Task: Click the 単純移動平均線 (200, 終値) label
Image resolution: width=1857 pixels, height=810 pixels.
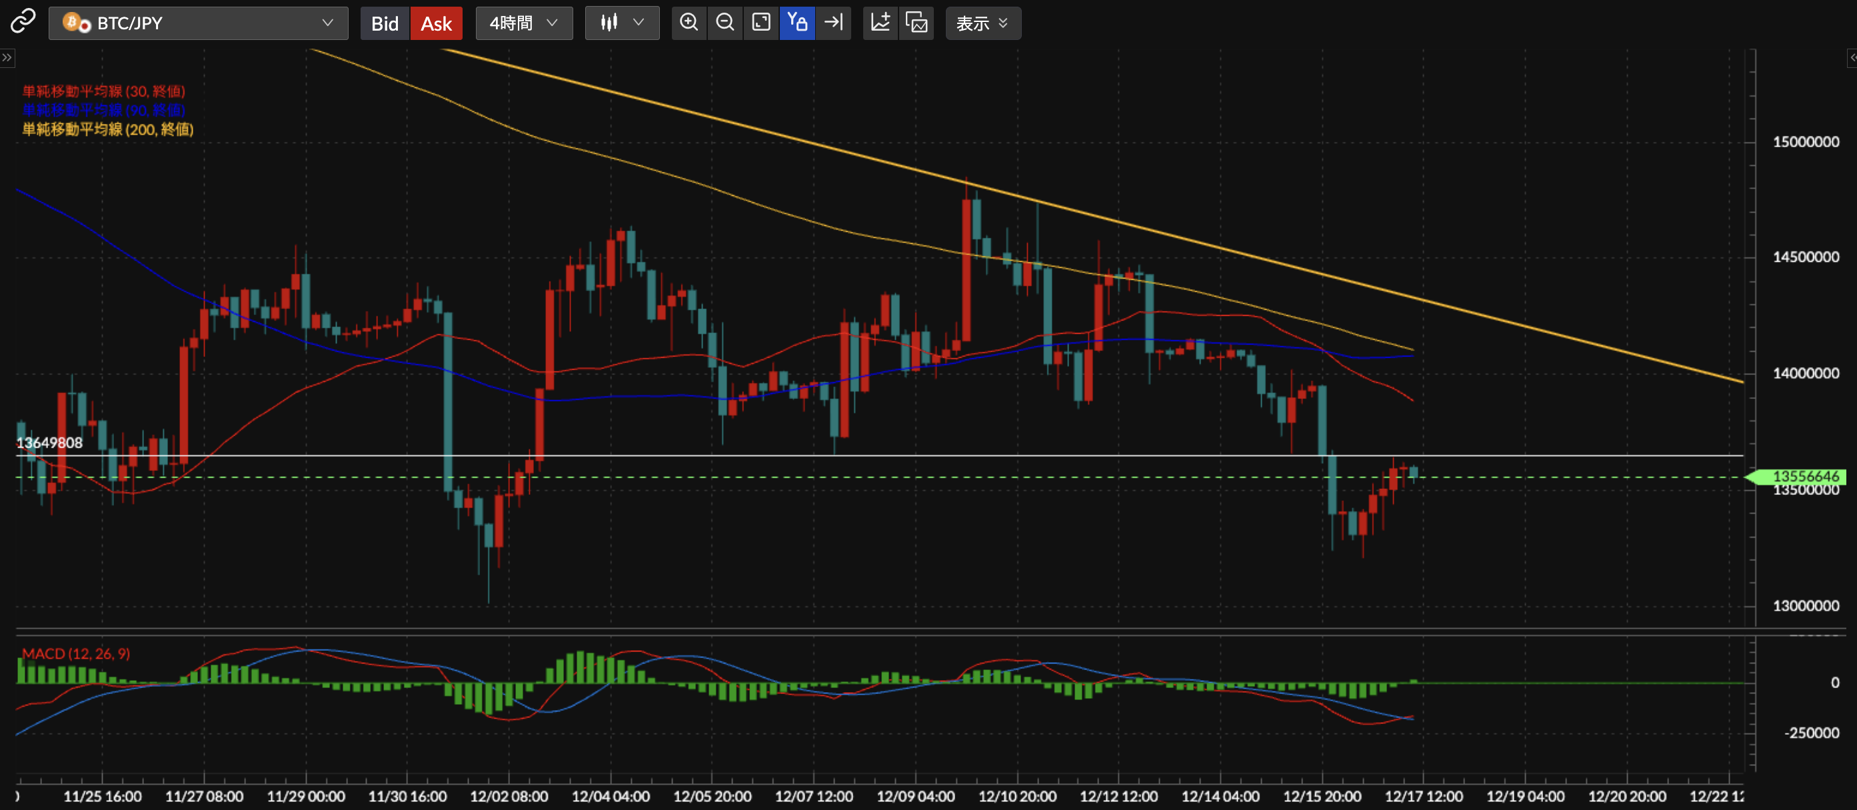Action: [107, 129]
